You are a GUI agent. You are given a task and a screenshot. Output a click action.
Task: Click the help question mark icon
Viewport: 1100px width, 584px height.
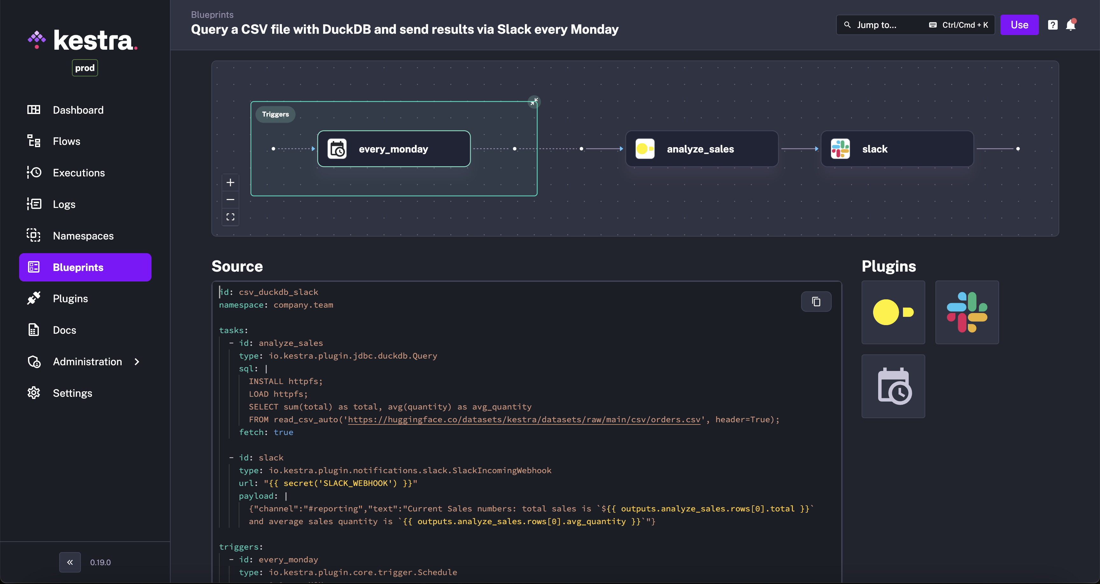[x=1053, y=25]
